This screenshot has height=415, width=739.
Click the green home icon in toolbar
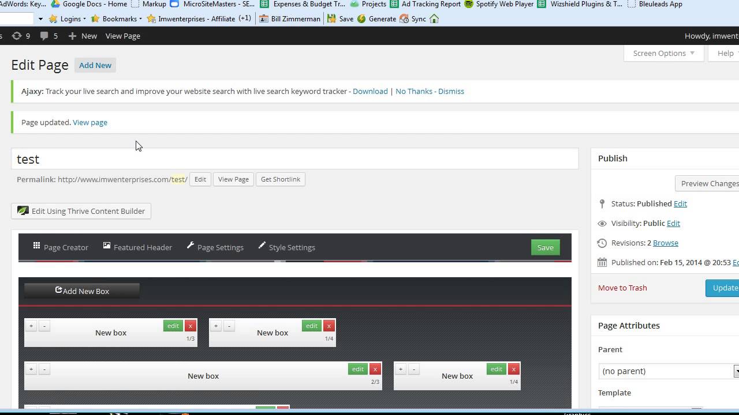coord(434,18)
